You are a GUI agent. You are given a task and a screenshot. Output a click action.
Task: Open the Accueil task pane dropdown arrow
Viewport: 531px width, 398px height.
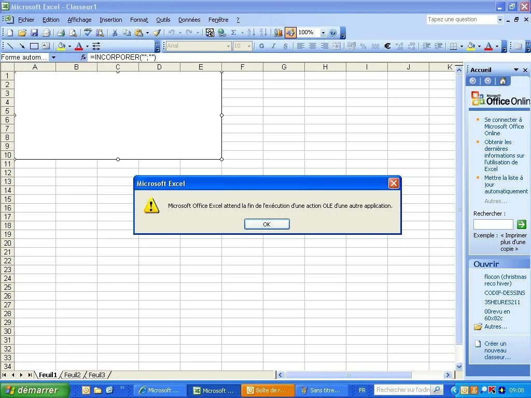pyautogui.click(x=516, y=70)
